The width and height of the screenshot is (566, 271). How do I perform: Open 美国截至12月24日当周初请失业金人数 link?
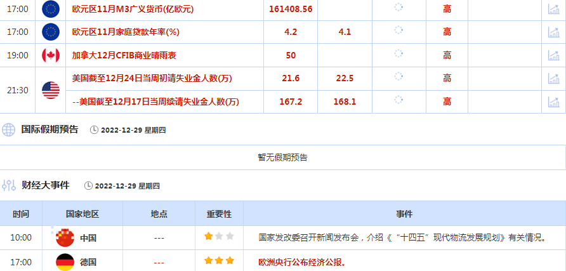tap(152, 78)
